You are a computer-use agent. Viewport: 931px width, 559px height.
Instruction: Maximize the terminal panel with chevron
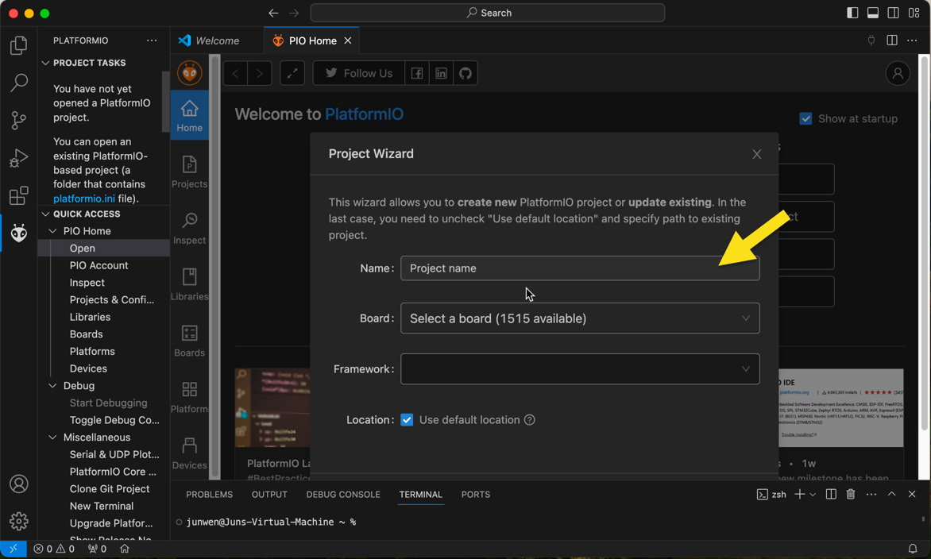coord(892,495)
